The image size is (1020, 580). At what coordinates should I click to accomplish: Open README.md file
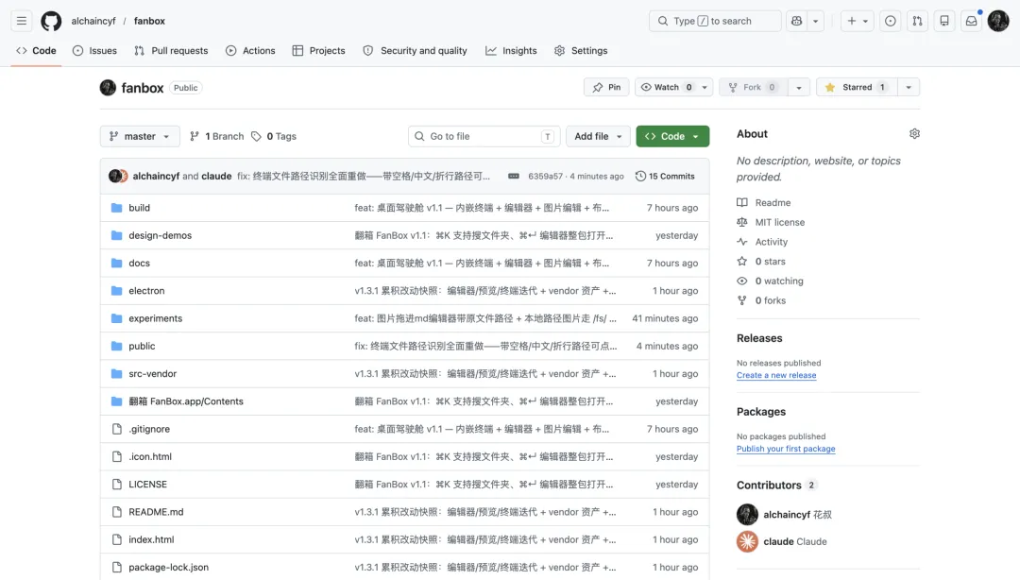(x=156, y=512)
